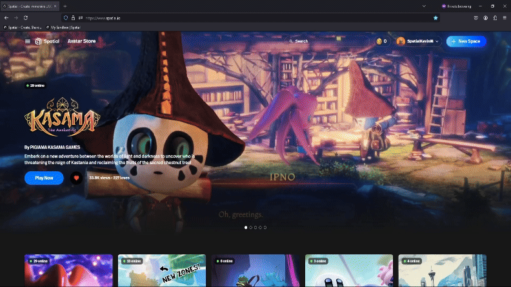
Task: Open the space thumbnail with 4 online
Action: (x=442, y=270)
